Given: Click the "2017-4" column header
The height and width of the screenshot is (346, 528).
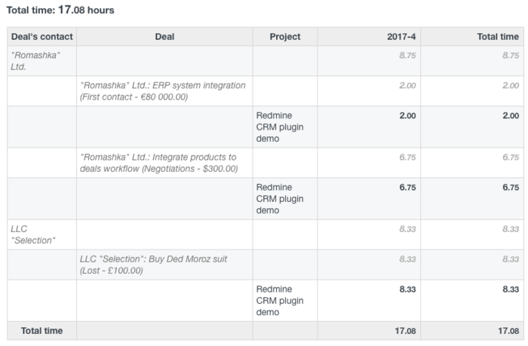Looking at the screenshot, I should click(400, 36).
